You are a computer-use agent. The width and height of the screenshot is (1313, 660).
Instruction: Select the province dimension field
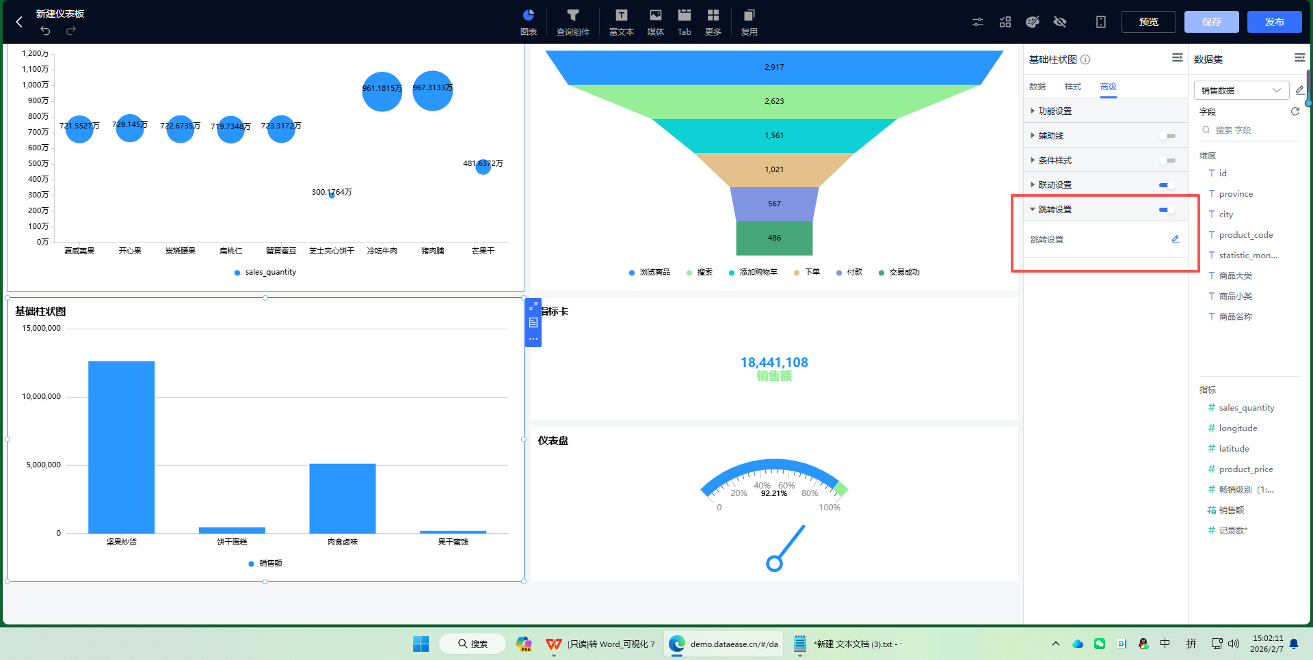pyautogui.click(x=1236, y=194)
